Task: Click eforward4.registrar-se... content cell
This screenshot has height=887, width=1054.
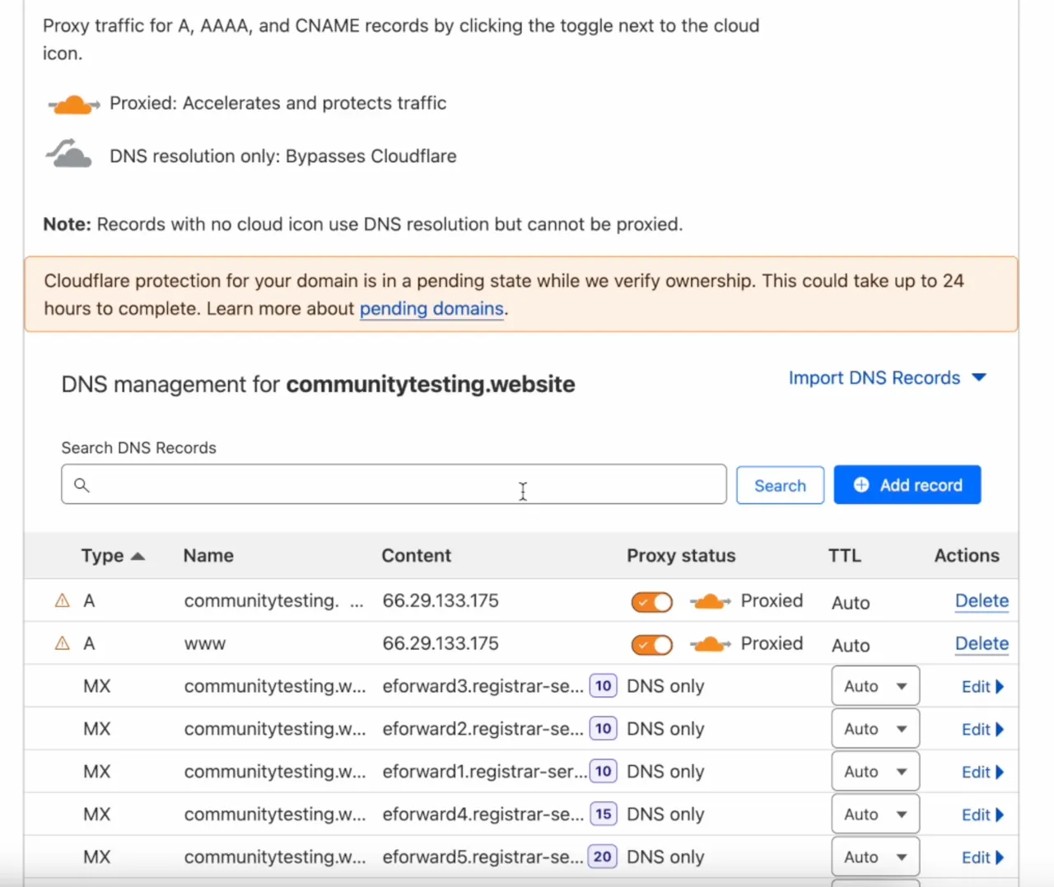Action: tap(483, 815)
